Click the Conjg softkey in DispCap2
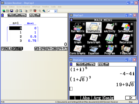 108,98
